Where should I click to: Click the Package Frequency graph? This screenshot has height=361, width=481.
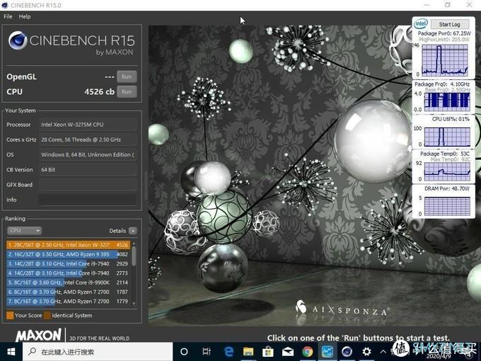(x=447, y=101)
